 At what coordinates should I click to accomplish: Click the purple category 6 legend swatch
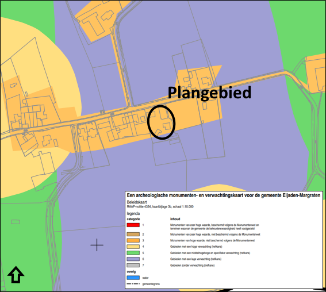[x=133, y=259]
